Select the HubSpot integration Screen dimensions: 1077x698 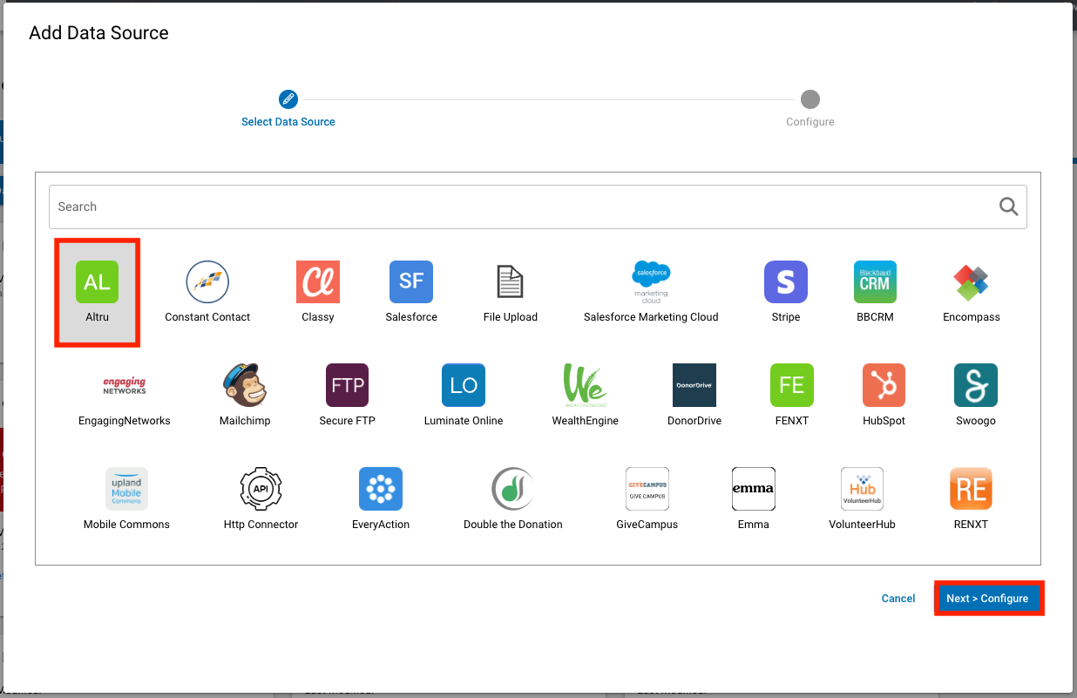point(883,385)
